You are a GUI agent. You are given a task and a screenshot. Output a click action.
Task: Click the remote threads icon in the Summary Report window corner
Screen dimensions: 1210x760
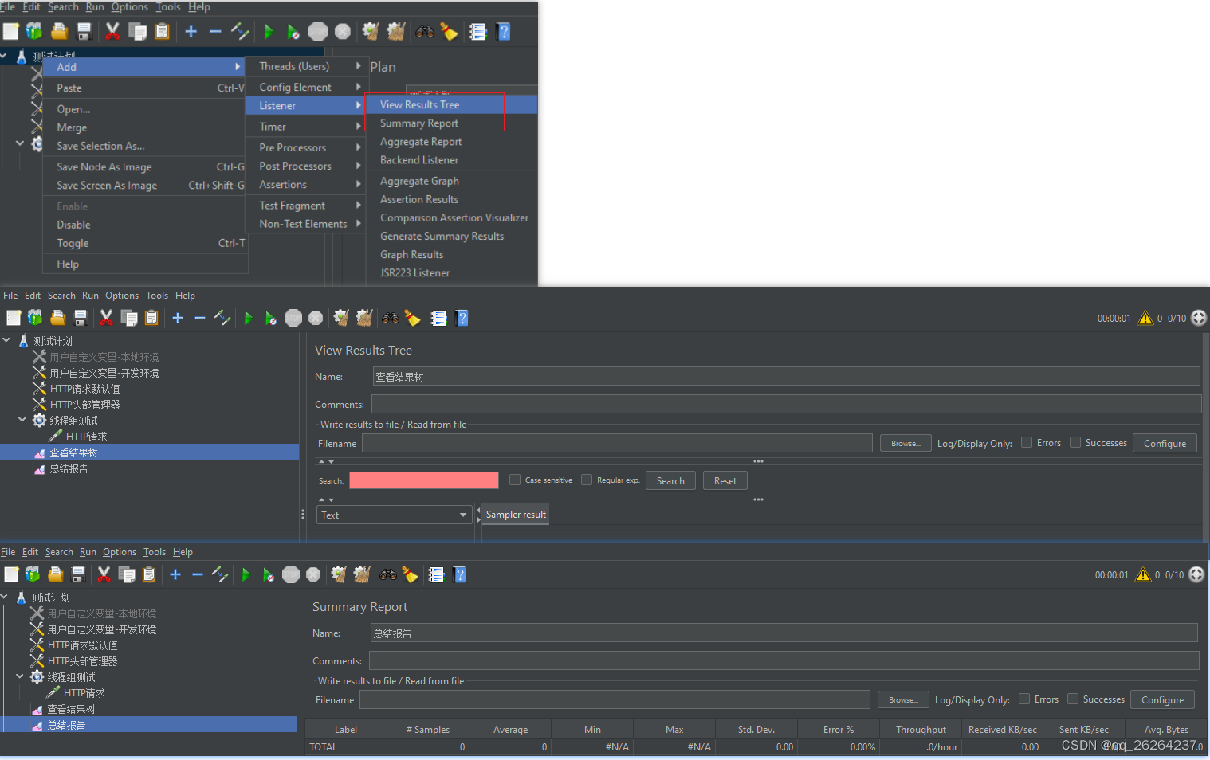(x=1196, y=574)
